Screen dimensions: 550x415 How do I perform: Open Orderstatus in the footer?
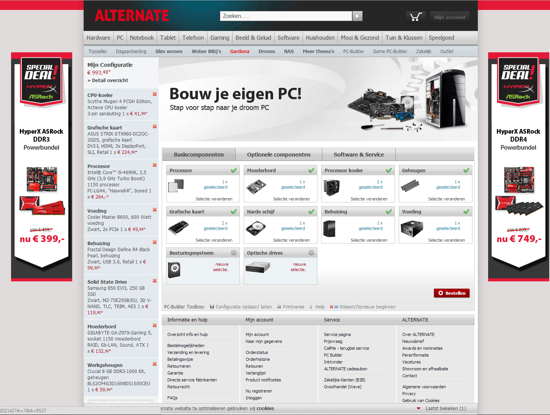pos(257,352)
